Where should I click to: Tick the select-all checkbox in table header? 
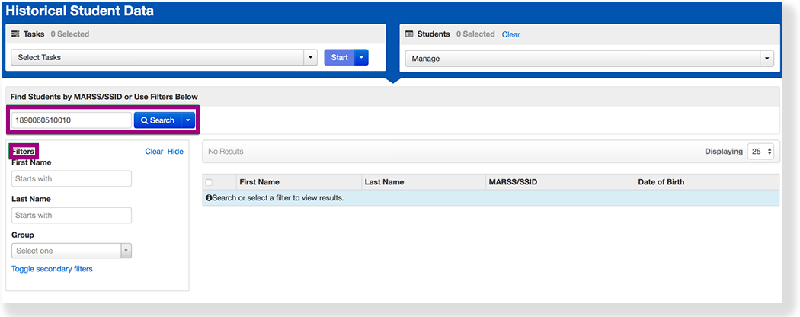click(x=210, y=182)
